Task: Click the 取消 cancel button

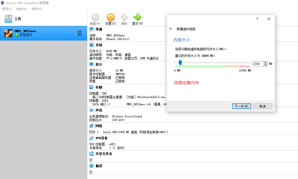Action: point(263,106)
